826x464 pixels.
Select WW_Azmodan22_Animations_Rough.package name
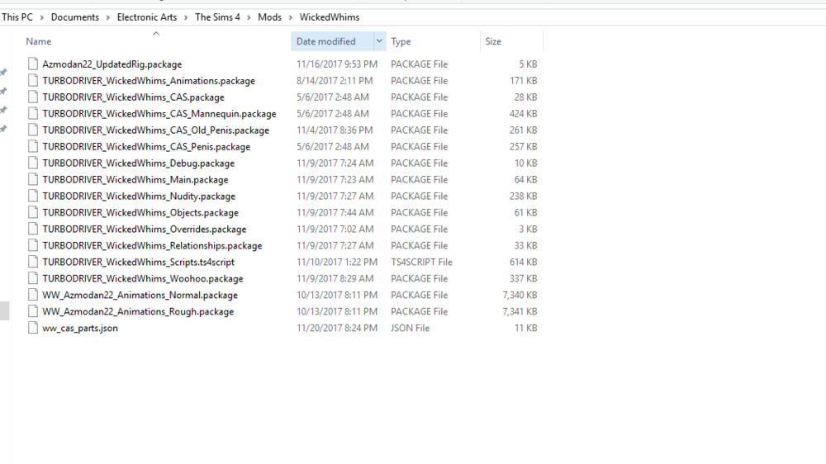[138, 312]
